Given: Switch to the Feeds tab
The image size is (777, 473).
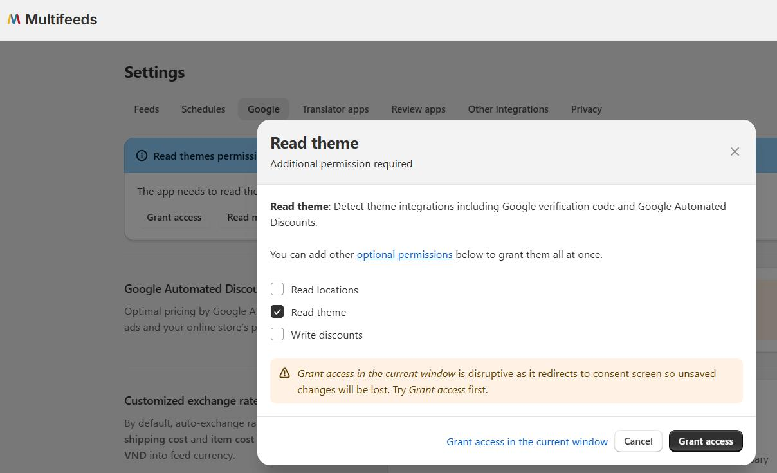Looking at the screenshot, I should click(147, 109).
